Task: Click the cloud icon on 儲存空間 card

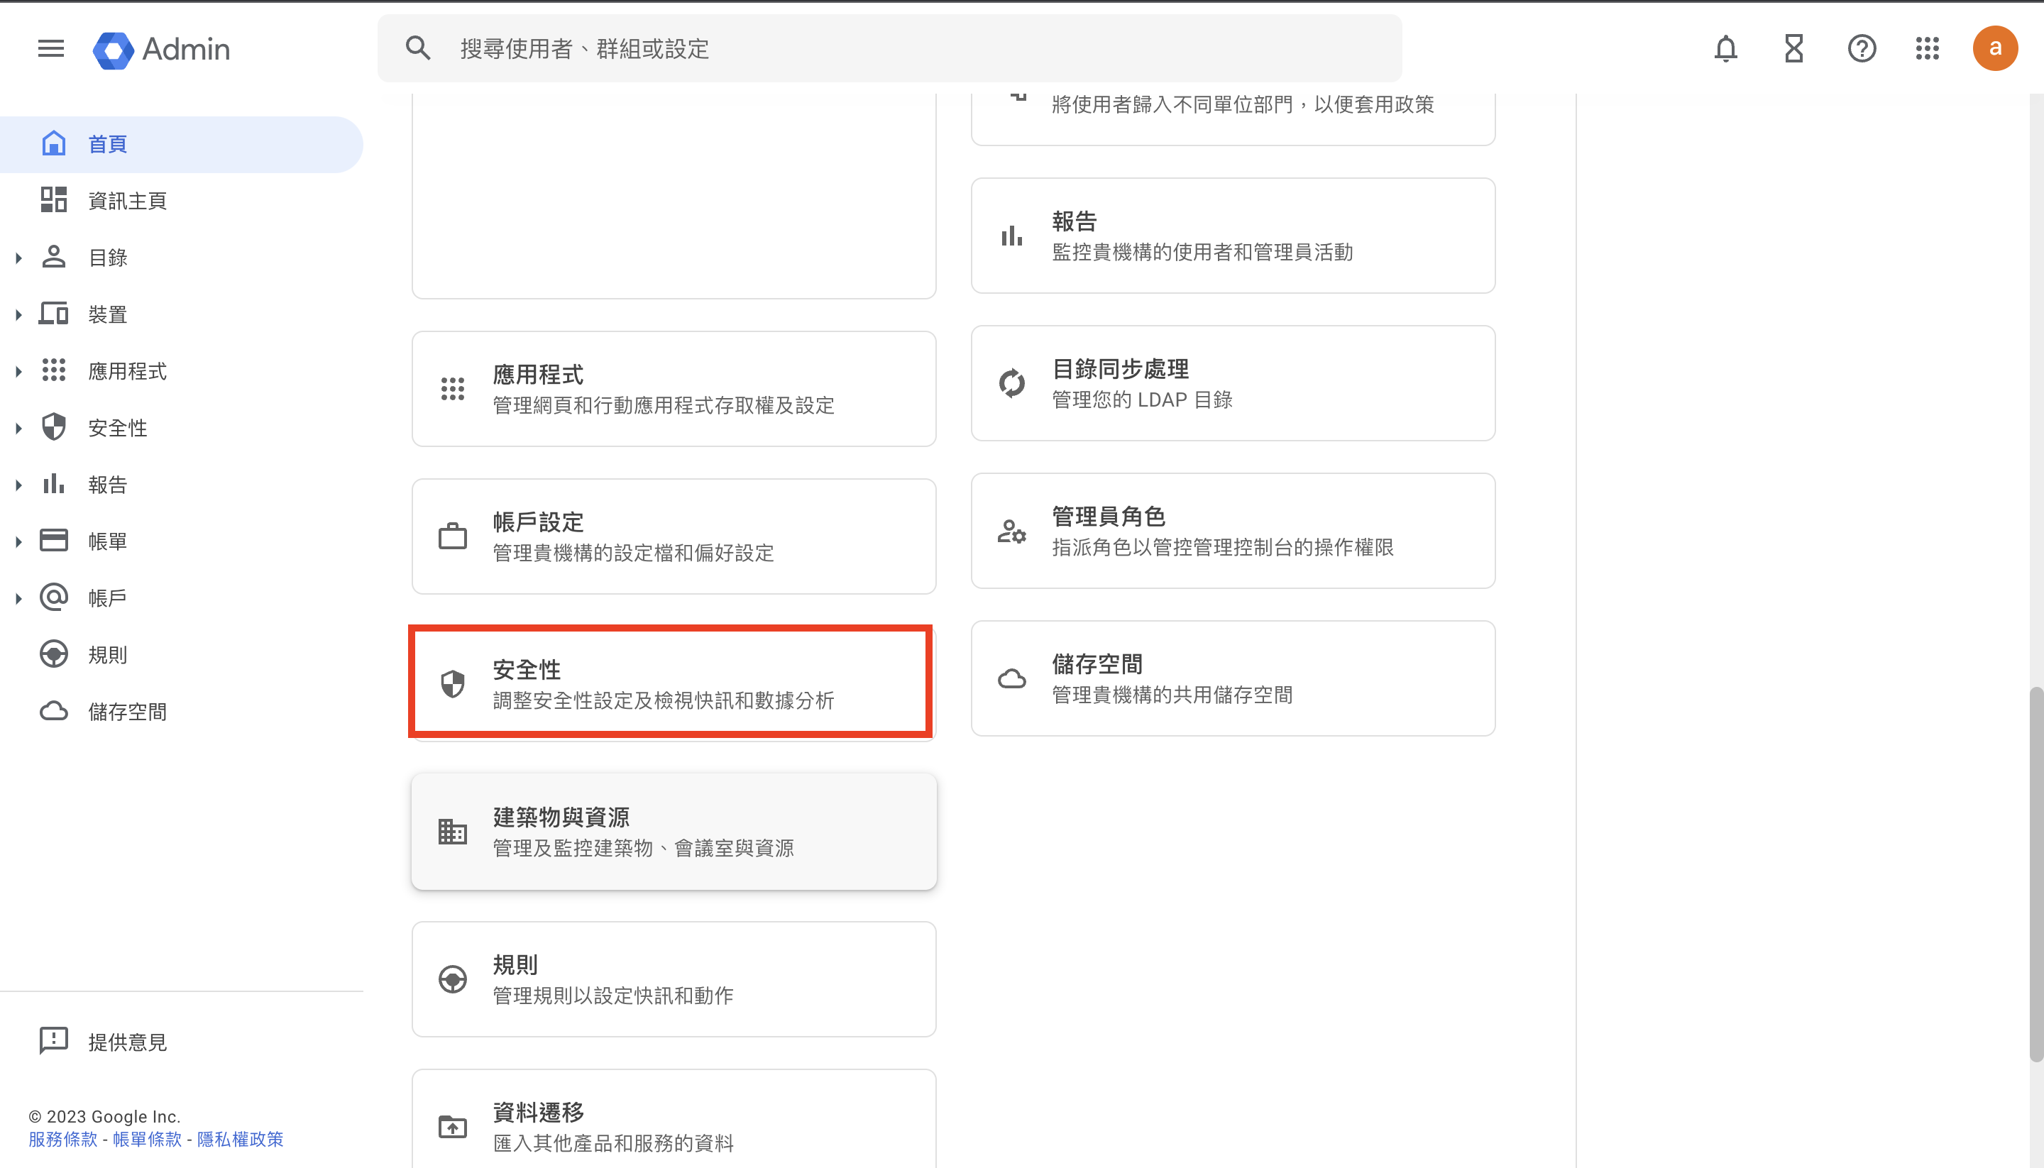Action: pyautogui.click(x=1011, y=678)
